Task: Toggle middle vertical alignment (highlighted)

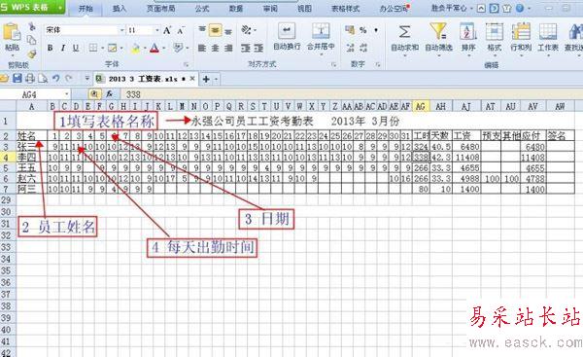Action: click(x=216, y=30)
